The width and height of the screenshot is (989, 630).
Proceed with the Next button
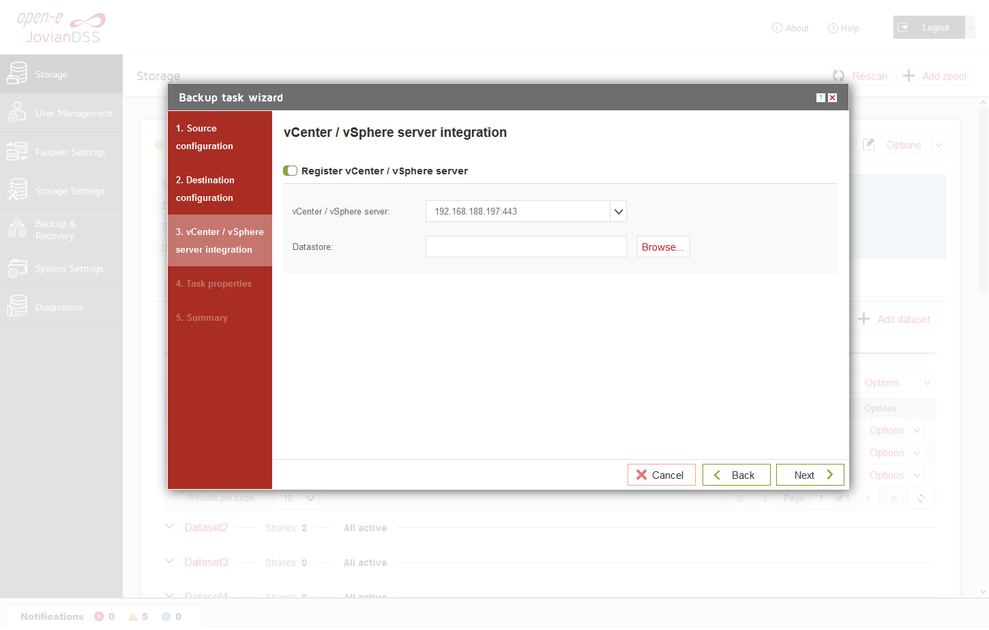[810, 475]
